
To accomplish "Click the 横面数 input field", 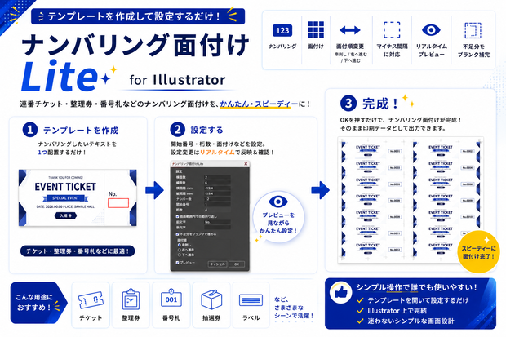I will [x=217, y=177].
